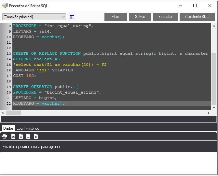This screenshot has height=176, width=218.
Task: Export results as HTML file icon
Action: tap(13, 136)
